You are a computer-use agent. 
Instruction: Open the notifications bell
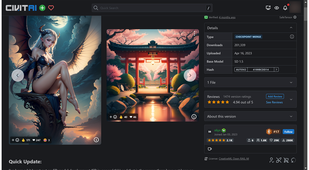285,8
